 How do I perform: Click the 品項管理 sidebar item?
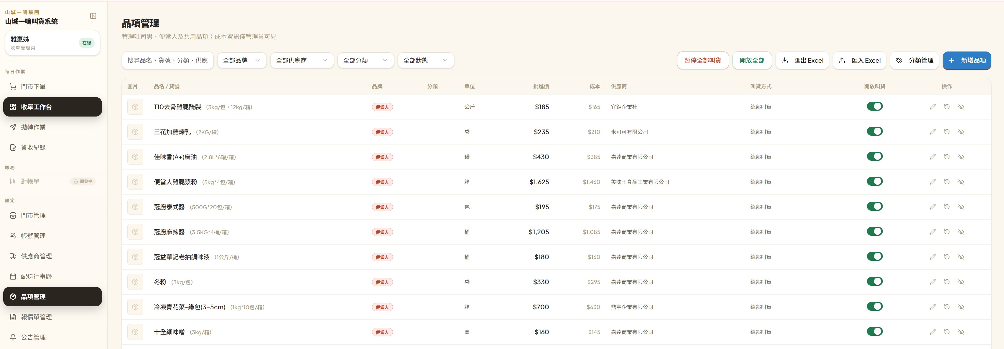point(52,297)
